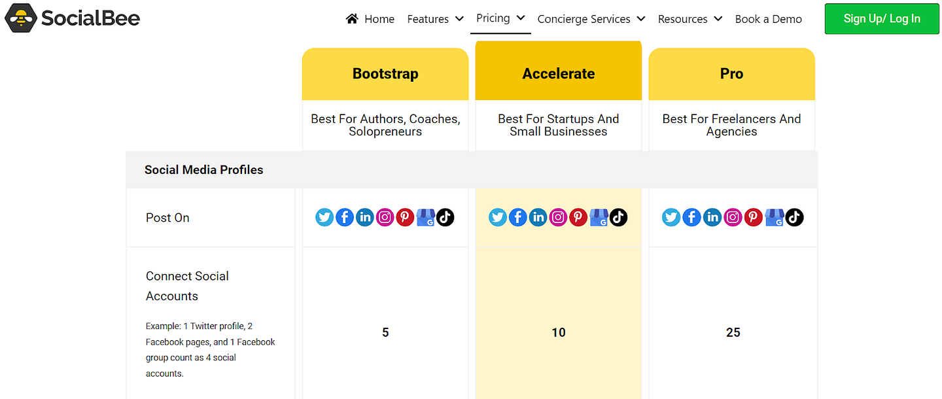Image resolution: width=942 pixels, height=399 pixels.
Task: Click the Sign Up/ Log In button
Action: 881,18
